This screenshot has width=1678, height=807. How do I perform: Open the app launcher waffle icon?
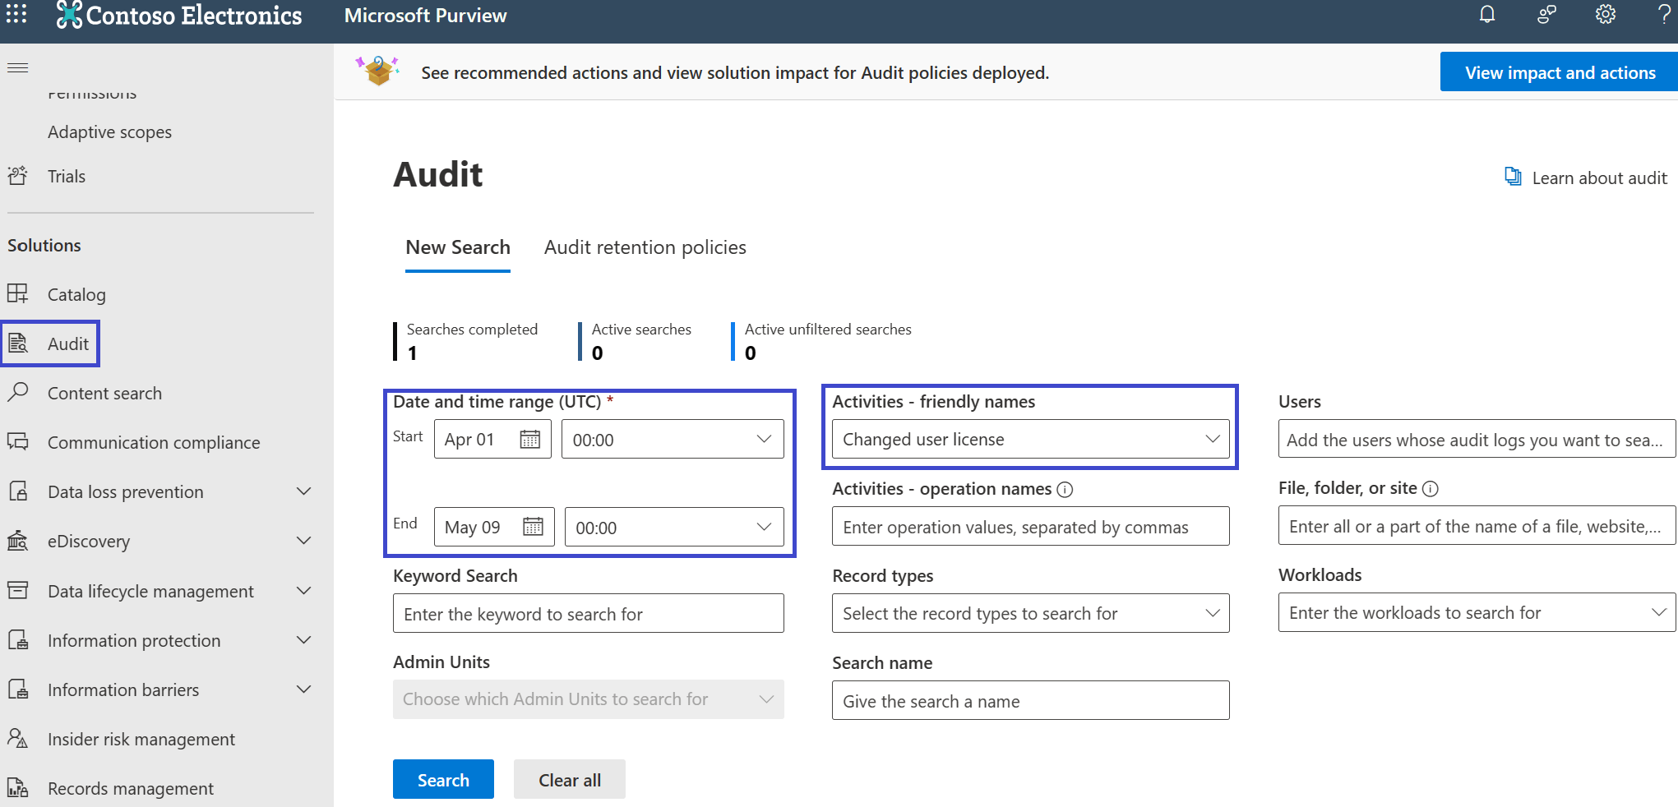[x=16, y=14]
